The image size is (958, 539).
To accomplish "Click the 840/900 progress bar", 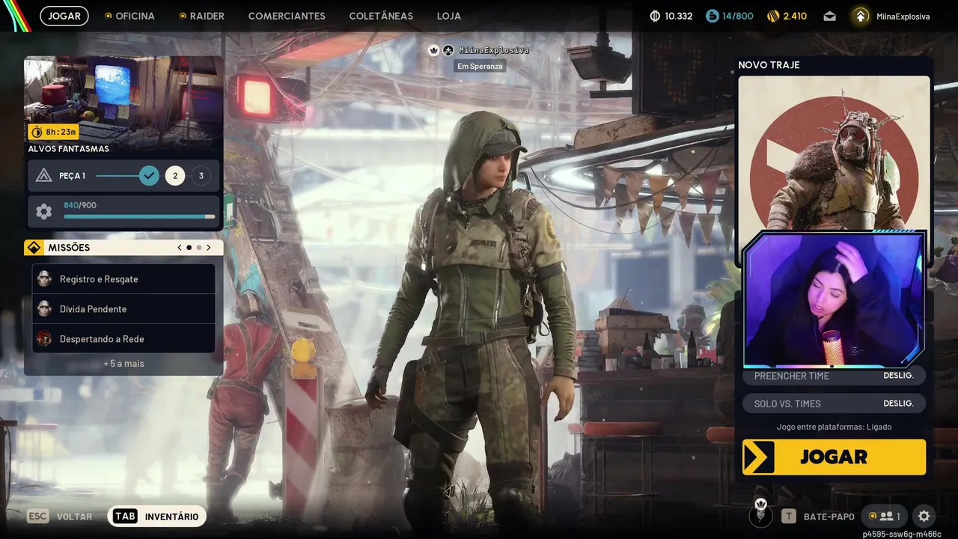I will 139,216.
